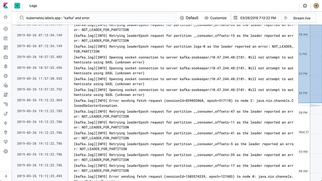The height and width of the screenshot is (181, 322).
Task: Toggle Stream live mode
Action: (298, 18)
